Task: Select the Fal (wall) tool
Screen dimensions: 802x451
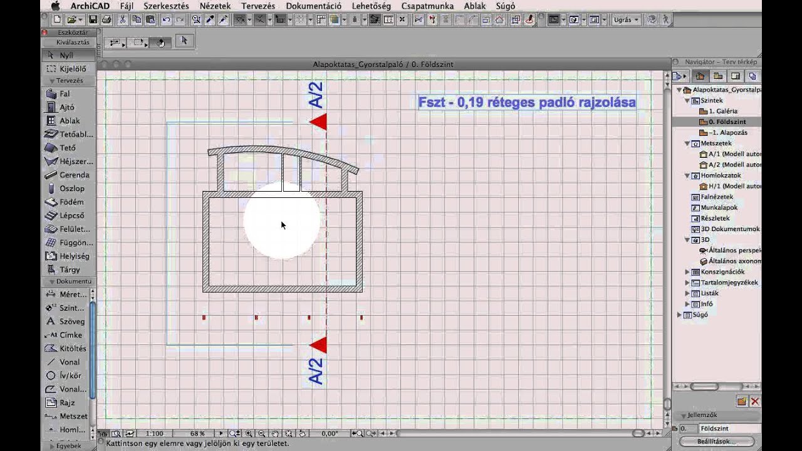Action: [x=68, y=93]
